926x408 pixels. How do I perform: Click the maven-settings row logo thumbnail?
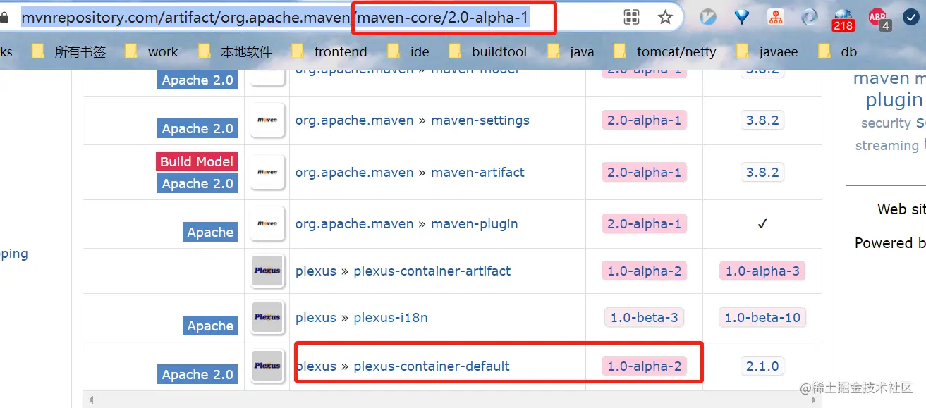pos(267,120)
